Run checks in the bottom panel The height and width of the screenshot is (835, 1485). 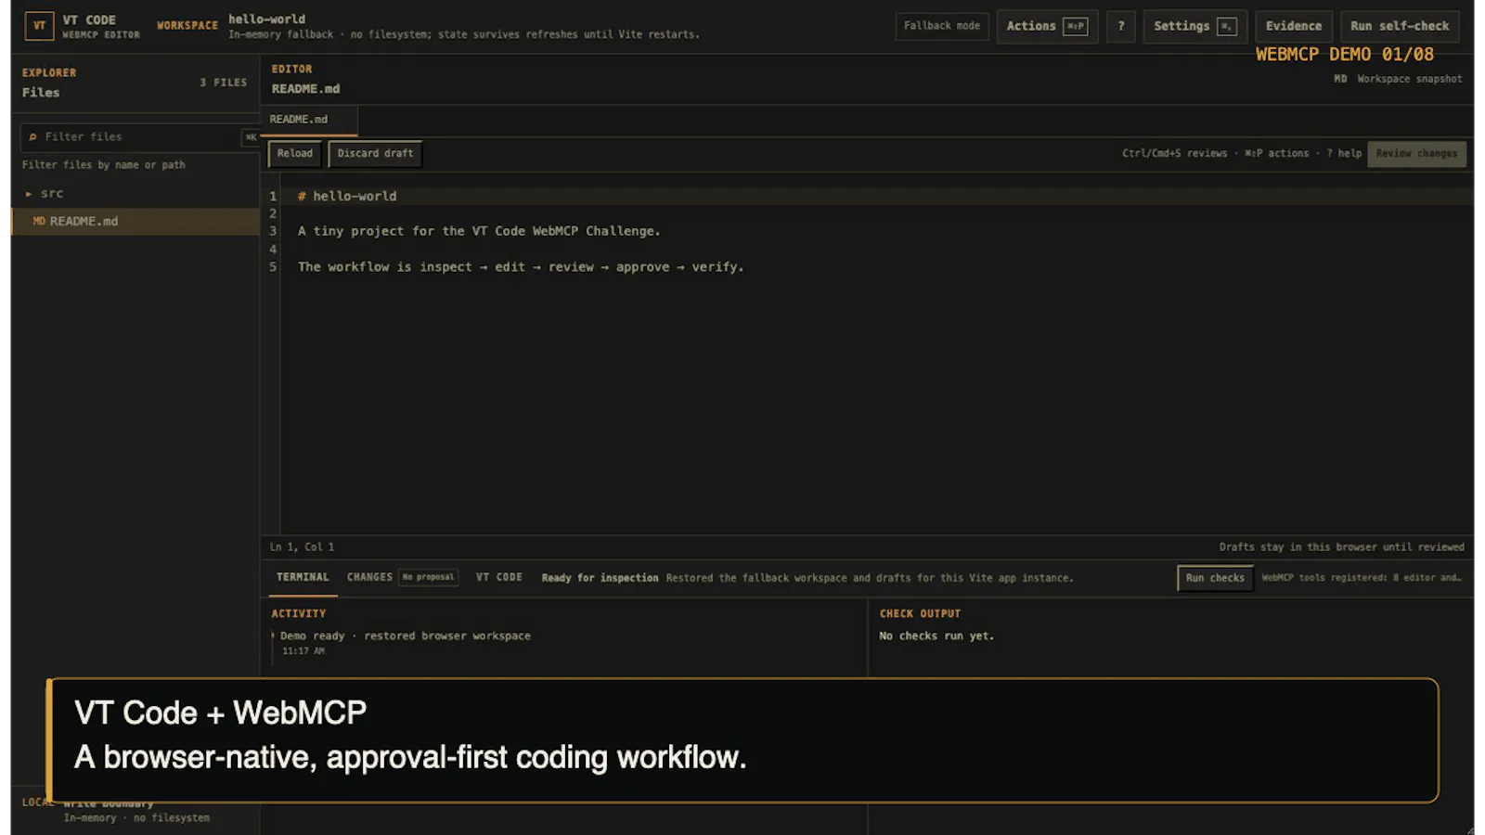pyautogui.click(x=1215, y=578)
